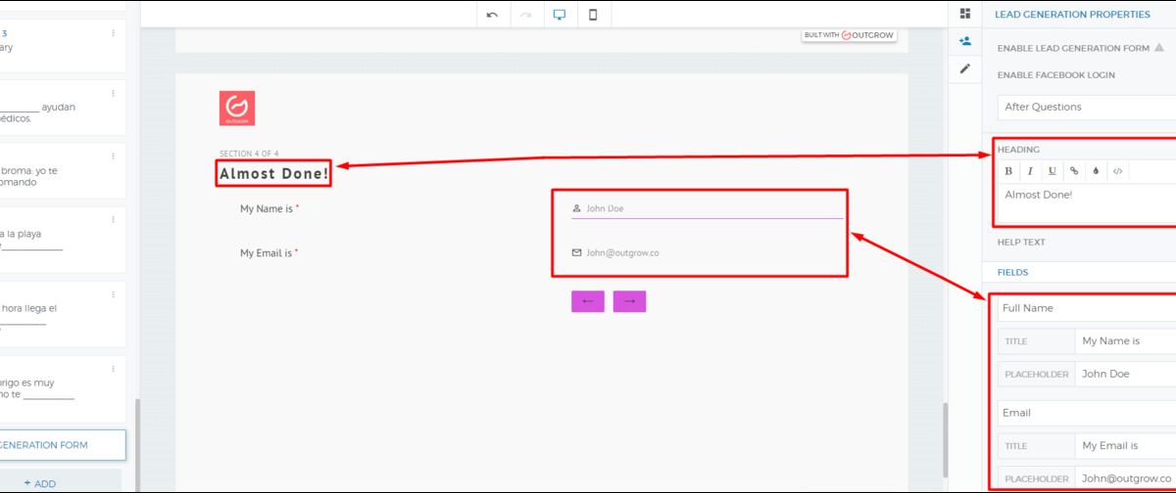
Task: Switch to desktop preview mode
Action: tap(560, 15)
